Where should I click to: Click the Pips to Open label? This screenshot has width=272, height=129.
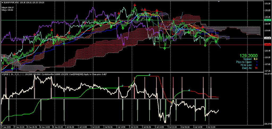pos(244,62)
